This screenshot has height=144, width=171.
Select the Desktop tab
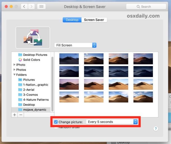(x=72, y=20)
